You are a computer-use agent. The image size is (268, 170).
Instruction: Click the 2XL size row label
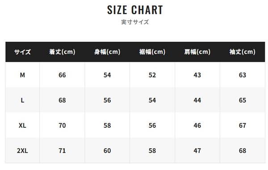[x=22, y=150]
